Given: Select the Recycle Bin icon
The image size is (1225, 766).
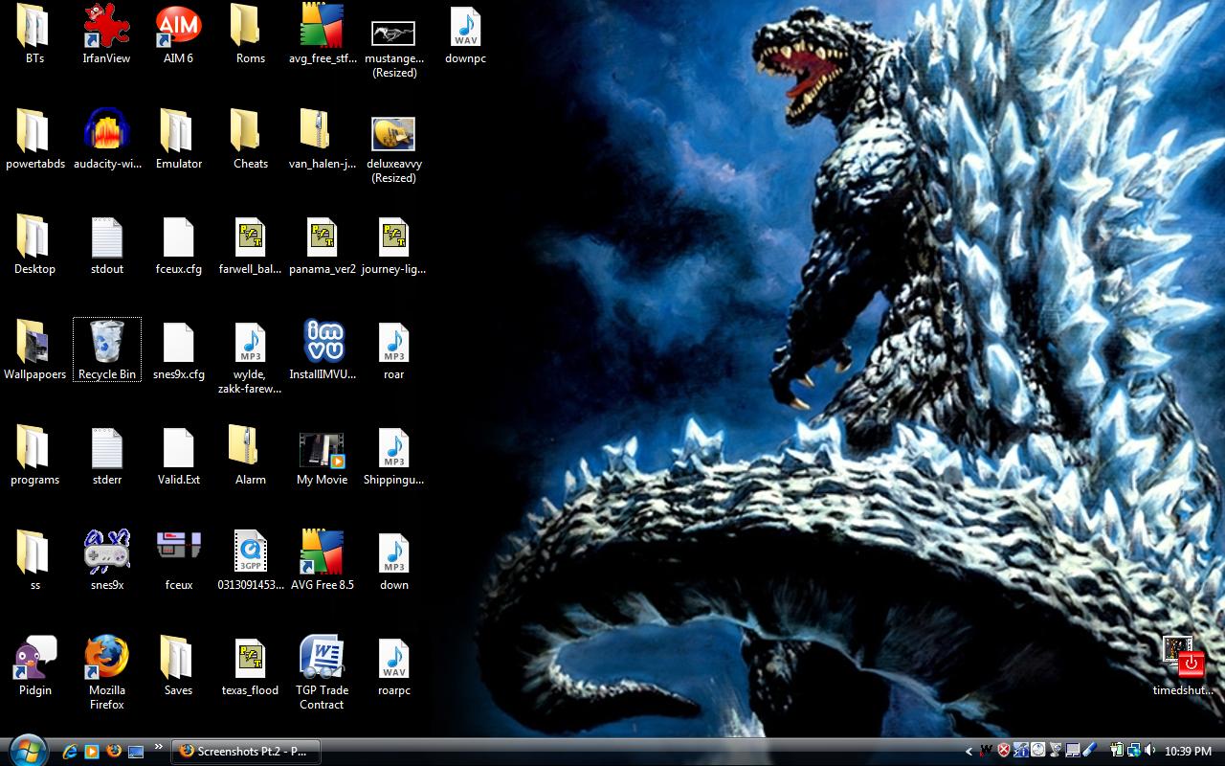Looking at the screenshot, I should 106,343.
